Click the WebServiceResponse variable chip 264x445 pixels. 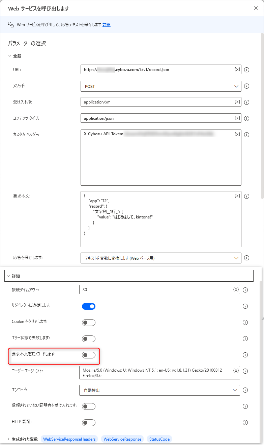click(122, 439)
